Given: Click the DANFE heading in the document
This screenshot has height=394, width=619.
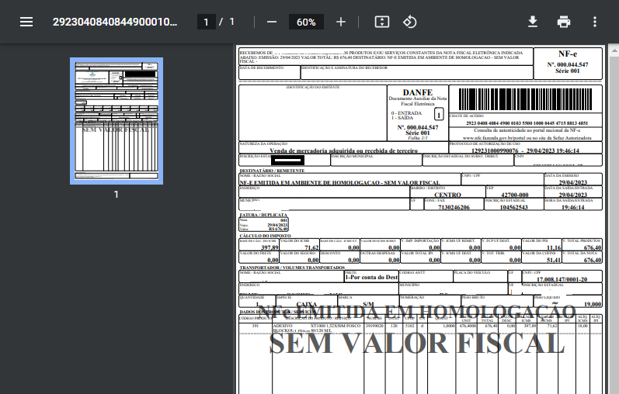Looking at the screenshot, I should (x=417, y=92).
